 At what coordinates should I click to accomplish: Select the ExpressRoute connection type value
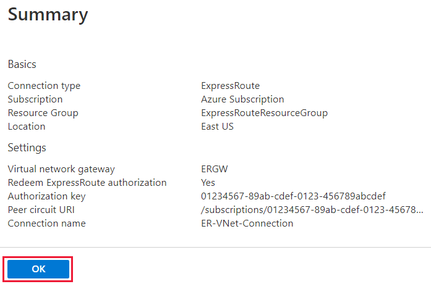[x=231, y=86]
